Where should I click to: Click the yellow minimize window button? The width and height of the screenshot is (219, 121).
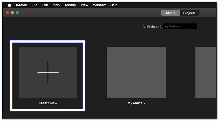pyautogui.click(x=12, y=13)
